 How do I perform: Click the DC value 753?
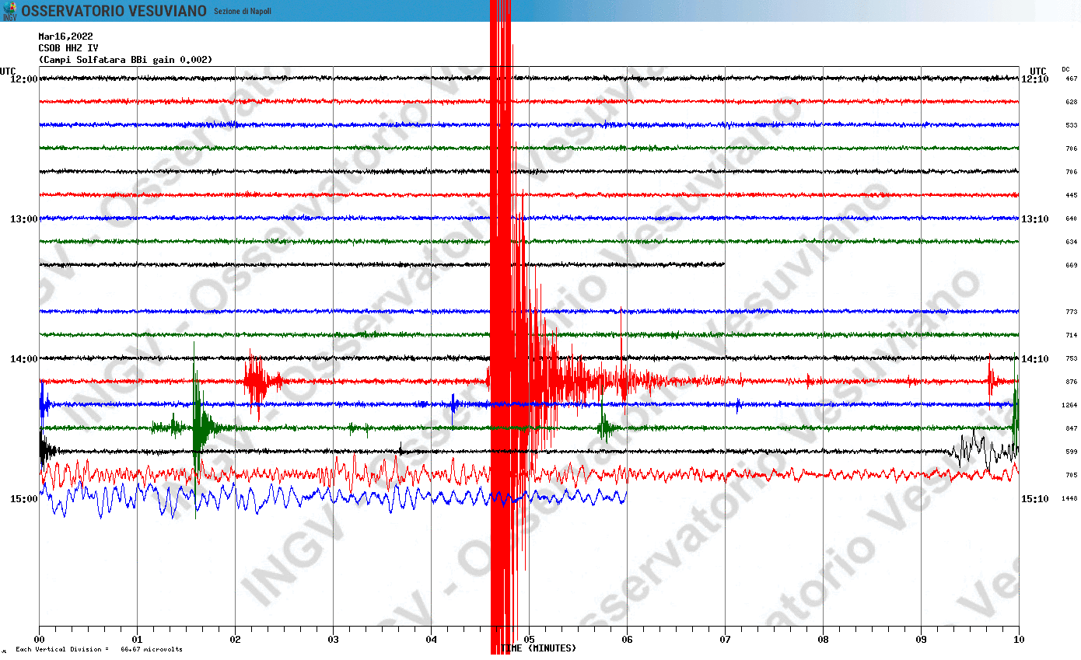pyautogui.click(x=1071, y=358)
